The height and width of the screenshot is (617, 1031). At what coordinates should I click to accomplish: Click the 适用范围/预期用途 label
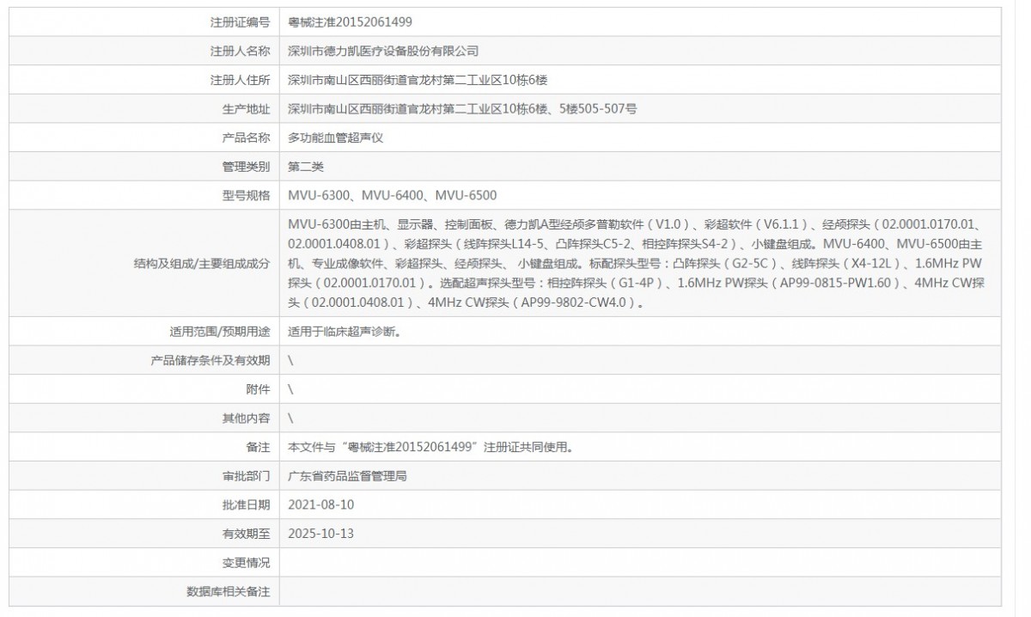[220, 331]
